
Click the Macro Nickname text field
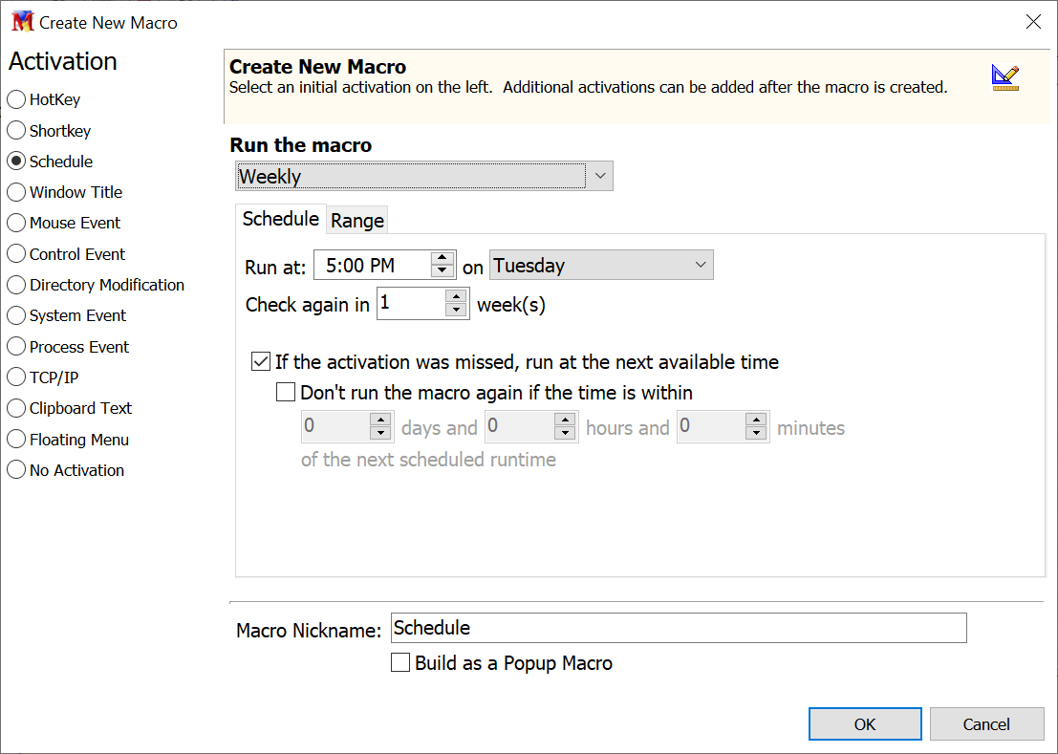click(679, 628)
